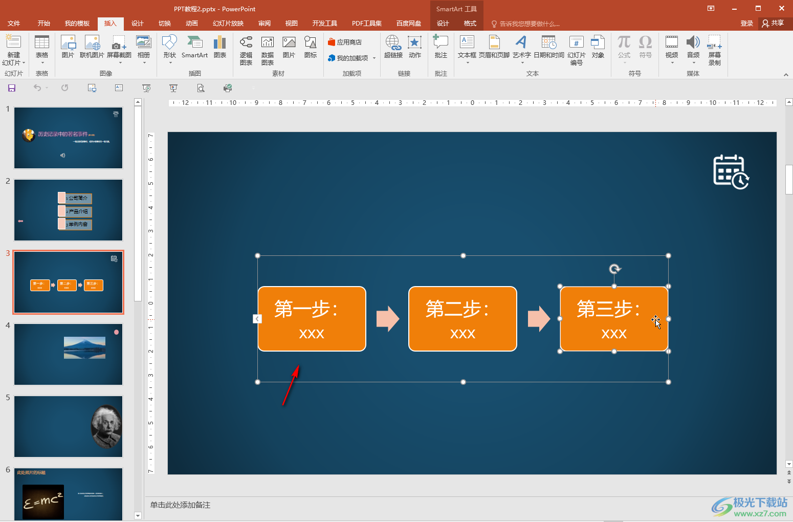Click the Icons (图标) material button
The image size is (793, 522).
(x=311, y=47)
